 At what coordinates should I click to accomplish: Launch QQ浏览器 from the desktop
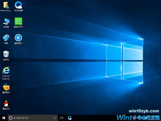(x=18, y=6)
